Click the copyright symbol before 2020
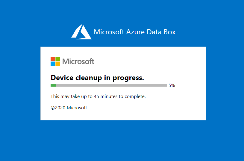 click(x=53, y=108)
